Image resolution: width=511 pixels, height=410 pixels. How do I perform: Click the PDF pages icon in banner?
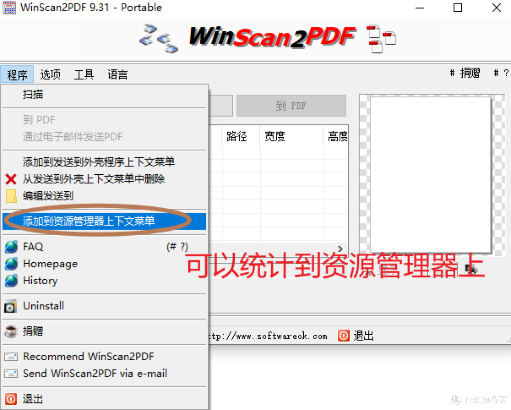pos(380,38)
